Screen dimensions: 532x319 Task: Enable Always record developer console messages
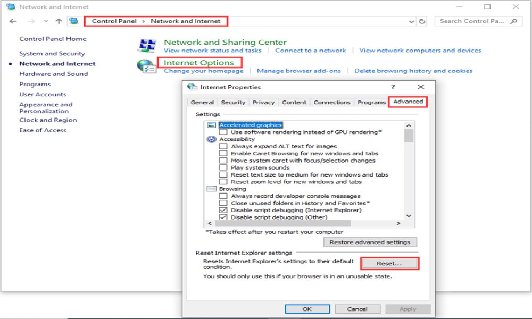point(223,196)
